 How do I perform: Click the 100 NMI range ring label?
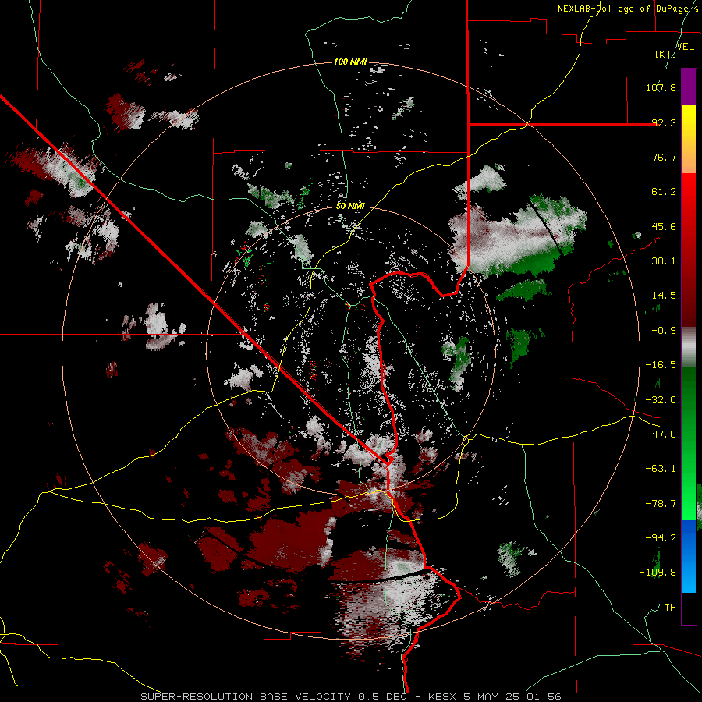[350, 62]
